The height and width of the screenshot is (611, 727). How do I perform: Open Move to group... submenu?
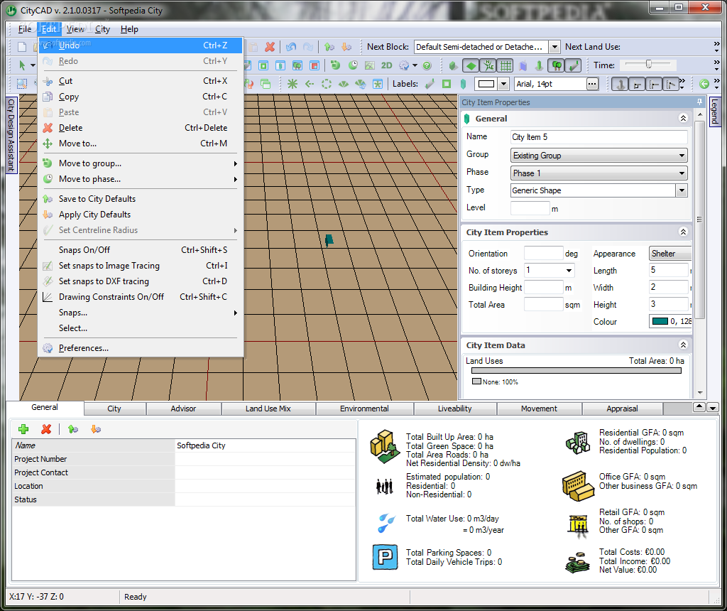tap(141, 163)
